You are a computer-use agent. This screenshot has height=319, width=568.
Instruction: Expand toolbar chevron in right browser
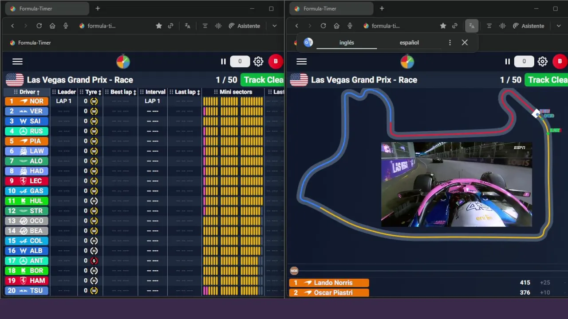point(559,26)
